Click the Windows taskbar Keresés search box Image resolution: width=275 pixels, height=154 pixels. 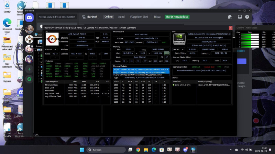[x=106, y=150]
